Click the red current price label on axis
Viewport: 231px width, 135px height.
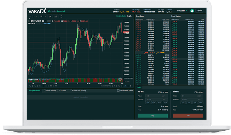coord(126,32)
